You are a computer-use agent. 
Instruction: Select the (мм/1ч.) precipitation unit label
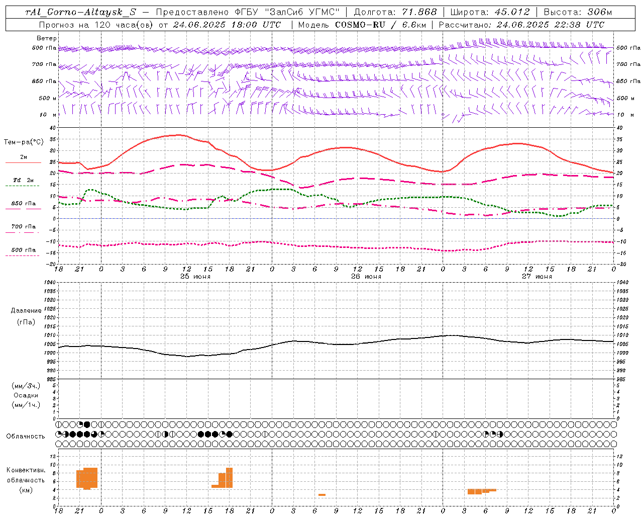click(x=26, y=405)
